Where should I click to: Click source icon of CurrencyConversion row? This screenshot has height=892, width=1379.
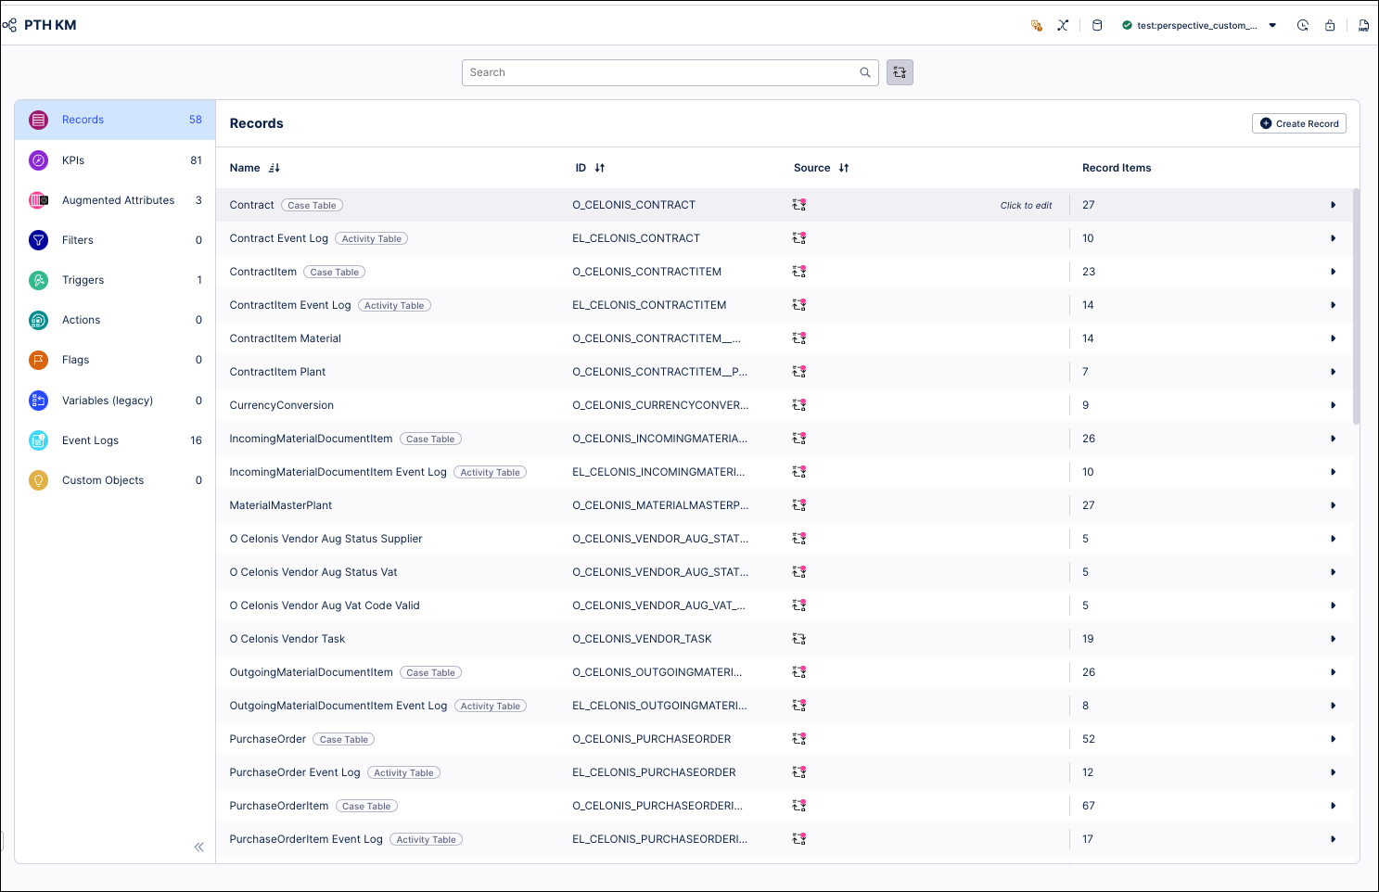[799, 405]
